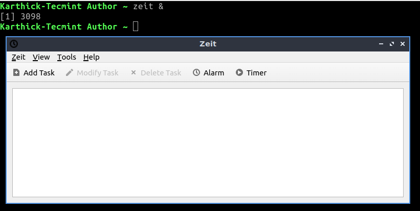420x211 pixels.
Task: Maximize the Zeit window
Action: pos(391,44)
